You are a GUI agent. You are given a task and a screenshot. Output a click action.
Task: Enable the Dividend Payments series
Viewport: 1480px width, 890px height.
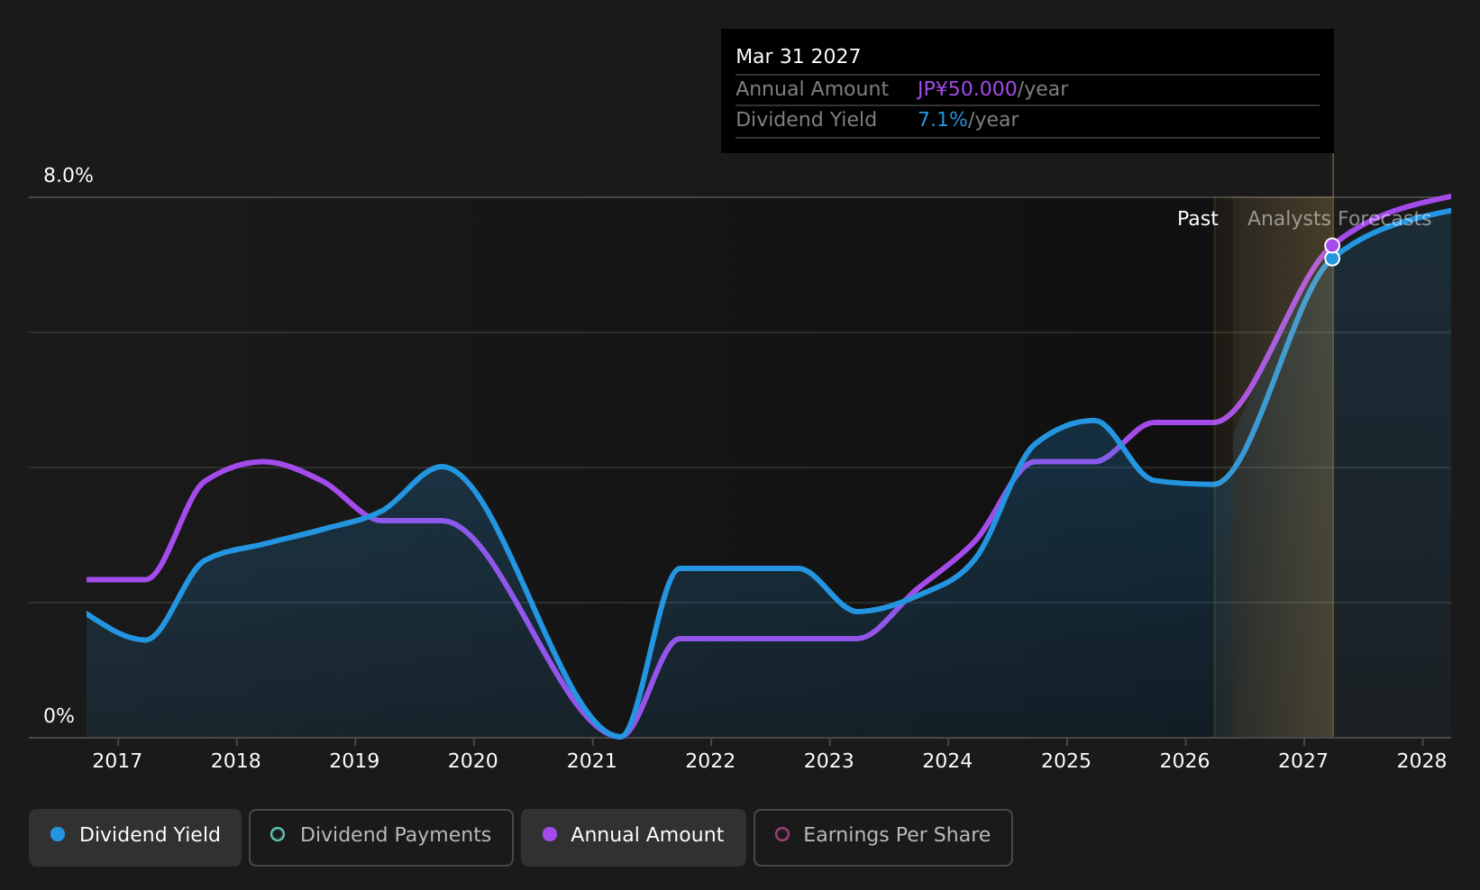click(x=381, y=837)
